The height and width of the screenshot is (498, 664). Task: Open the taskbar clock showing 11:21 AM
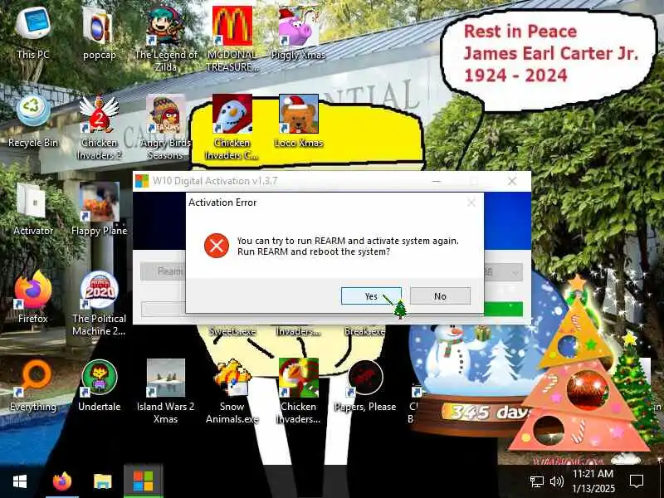[x=593, y=481]
